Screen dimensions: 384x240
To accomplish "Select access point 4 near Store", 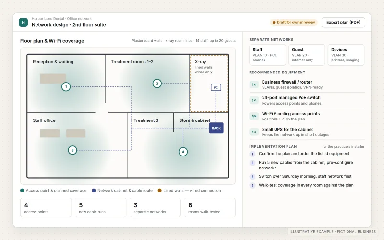I will pyautogui.click(x=183, y=152).
